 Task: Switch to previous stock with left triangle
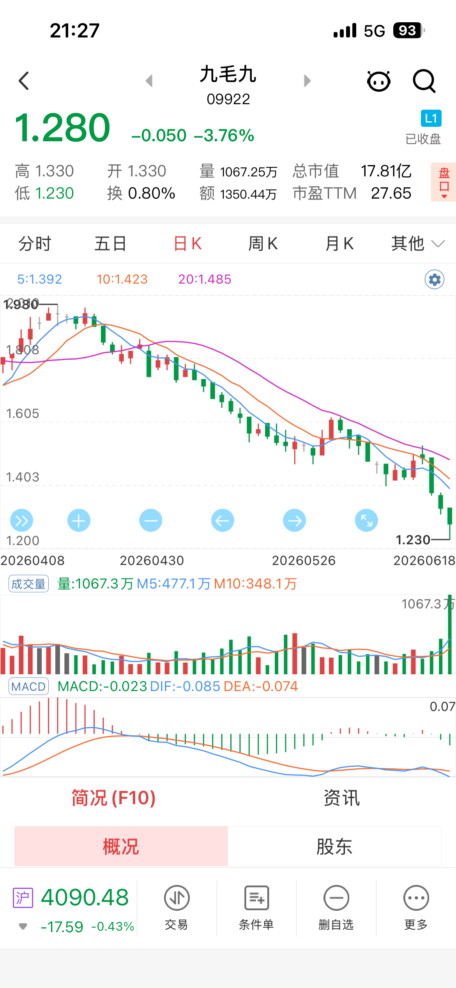(149, 81)
